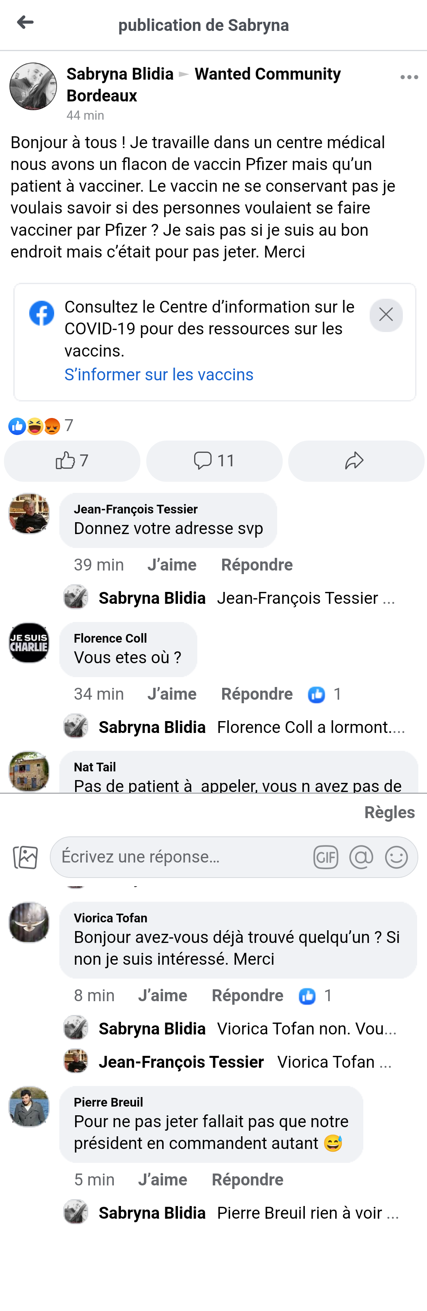The height and width of the screenshot is (1311, 427).
Task: Open the S'informer sur les vaccins link
Action: (159, 374)
